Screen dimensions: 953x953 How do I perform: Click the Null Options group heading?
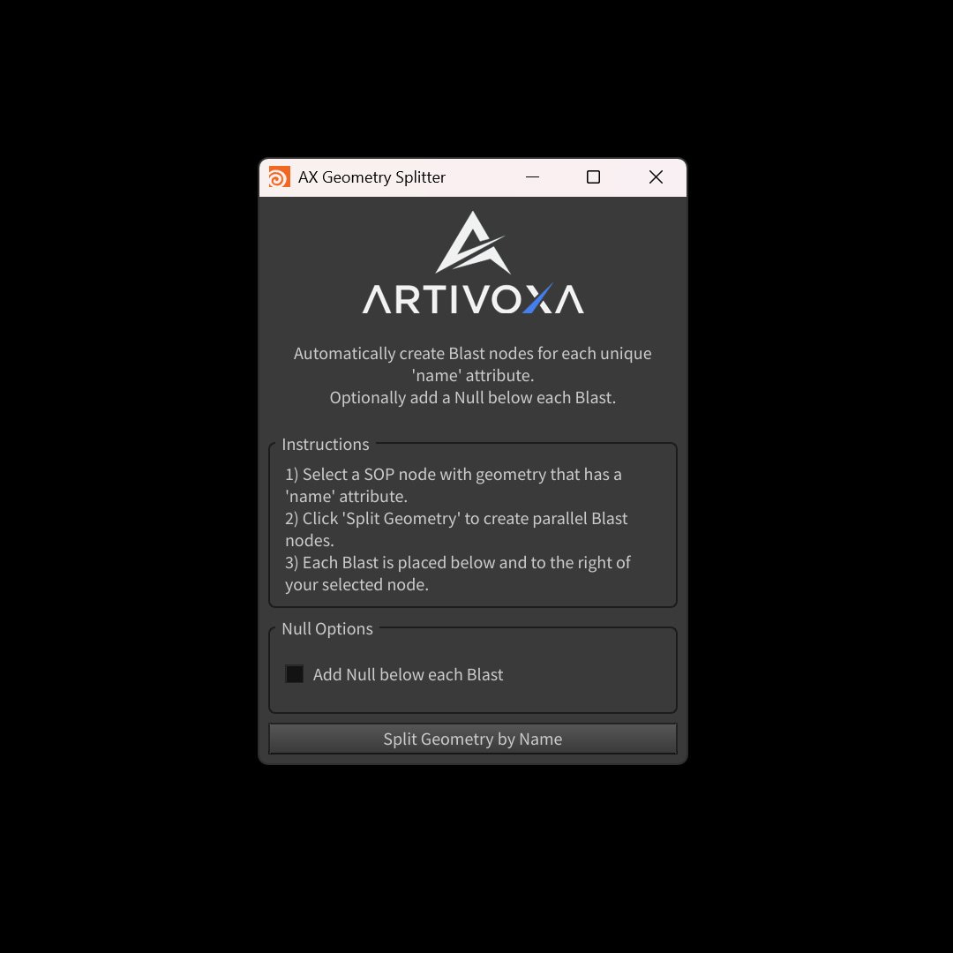point(327,628)
